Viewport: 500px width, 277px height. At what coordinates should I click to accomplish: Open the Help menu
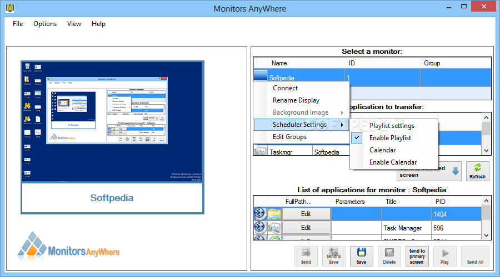pyautogui.click(x=98, y=24)
